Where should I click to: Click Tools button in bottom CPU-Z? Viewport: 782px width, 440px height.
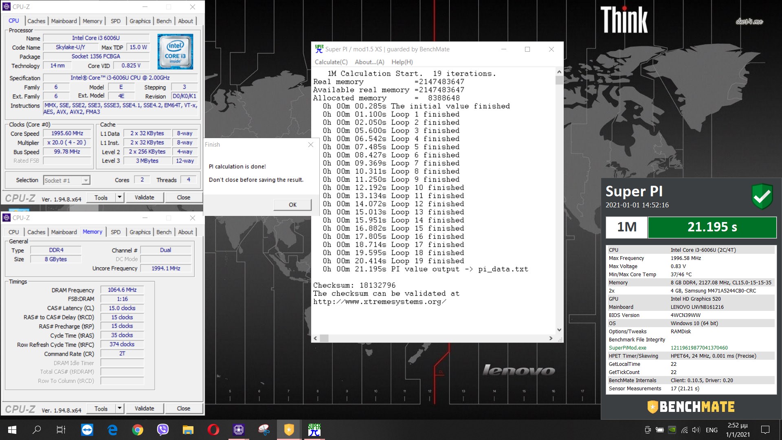click(x=101, y=409)
